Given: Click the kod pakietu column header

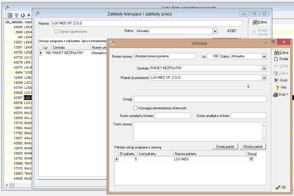Looking at the screenshot, I should pyautogui.click(x=155, y=154).
